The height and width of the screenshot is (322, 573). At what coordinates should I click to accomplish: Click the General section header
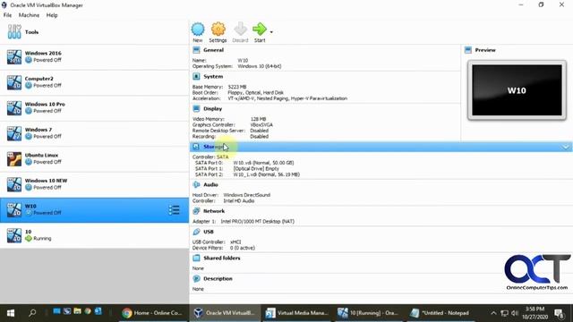(x=213, y=50)
